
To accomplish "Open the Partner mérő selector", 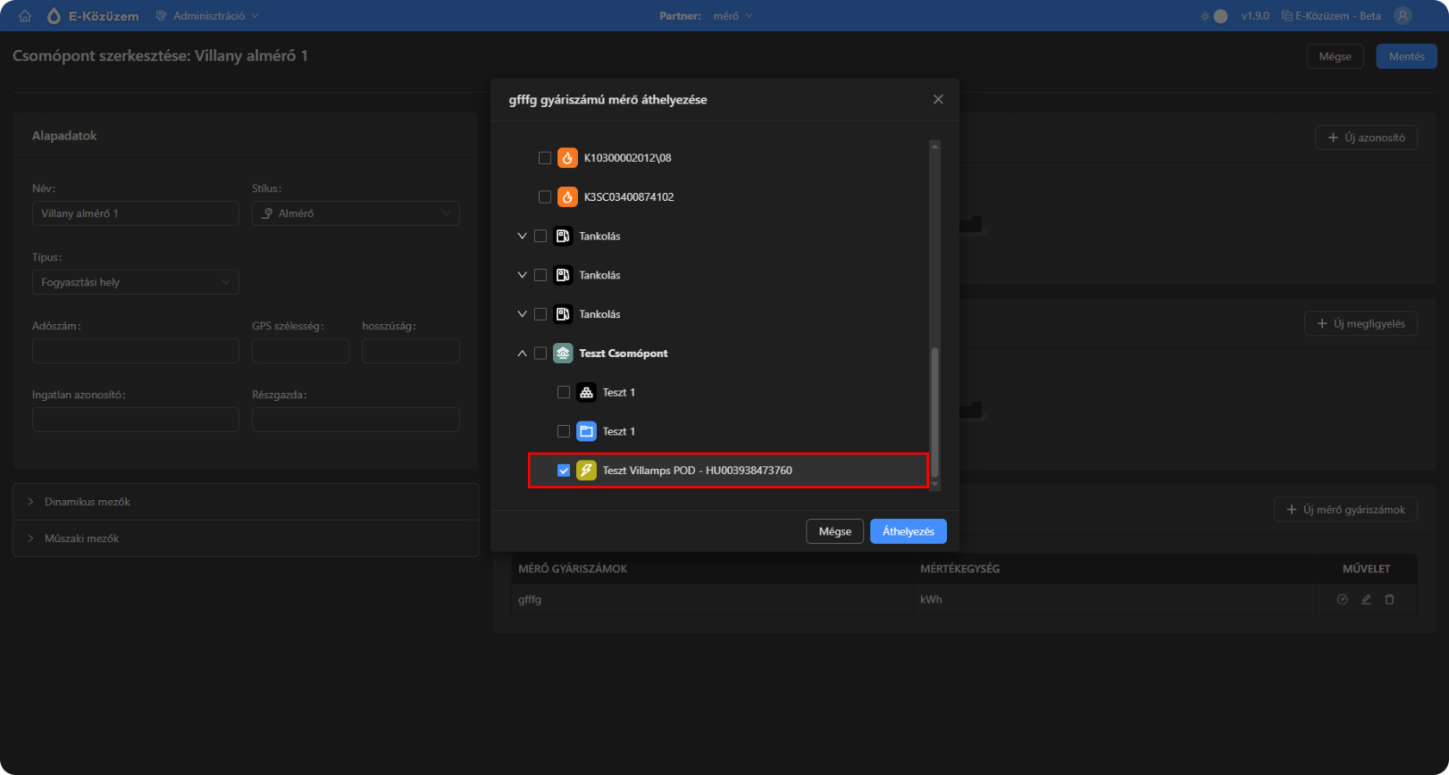I will tap(732, 16).
